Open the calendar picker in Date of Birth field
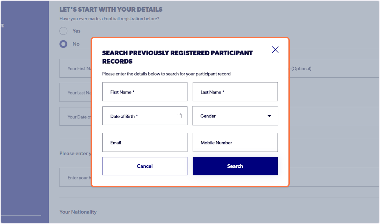 179,116
